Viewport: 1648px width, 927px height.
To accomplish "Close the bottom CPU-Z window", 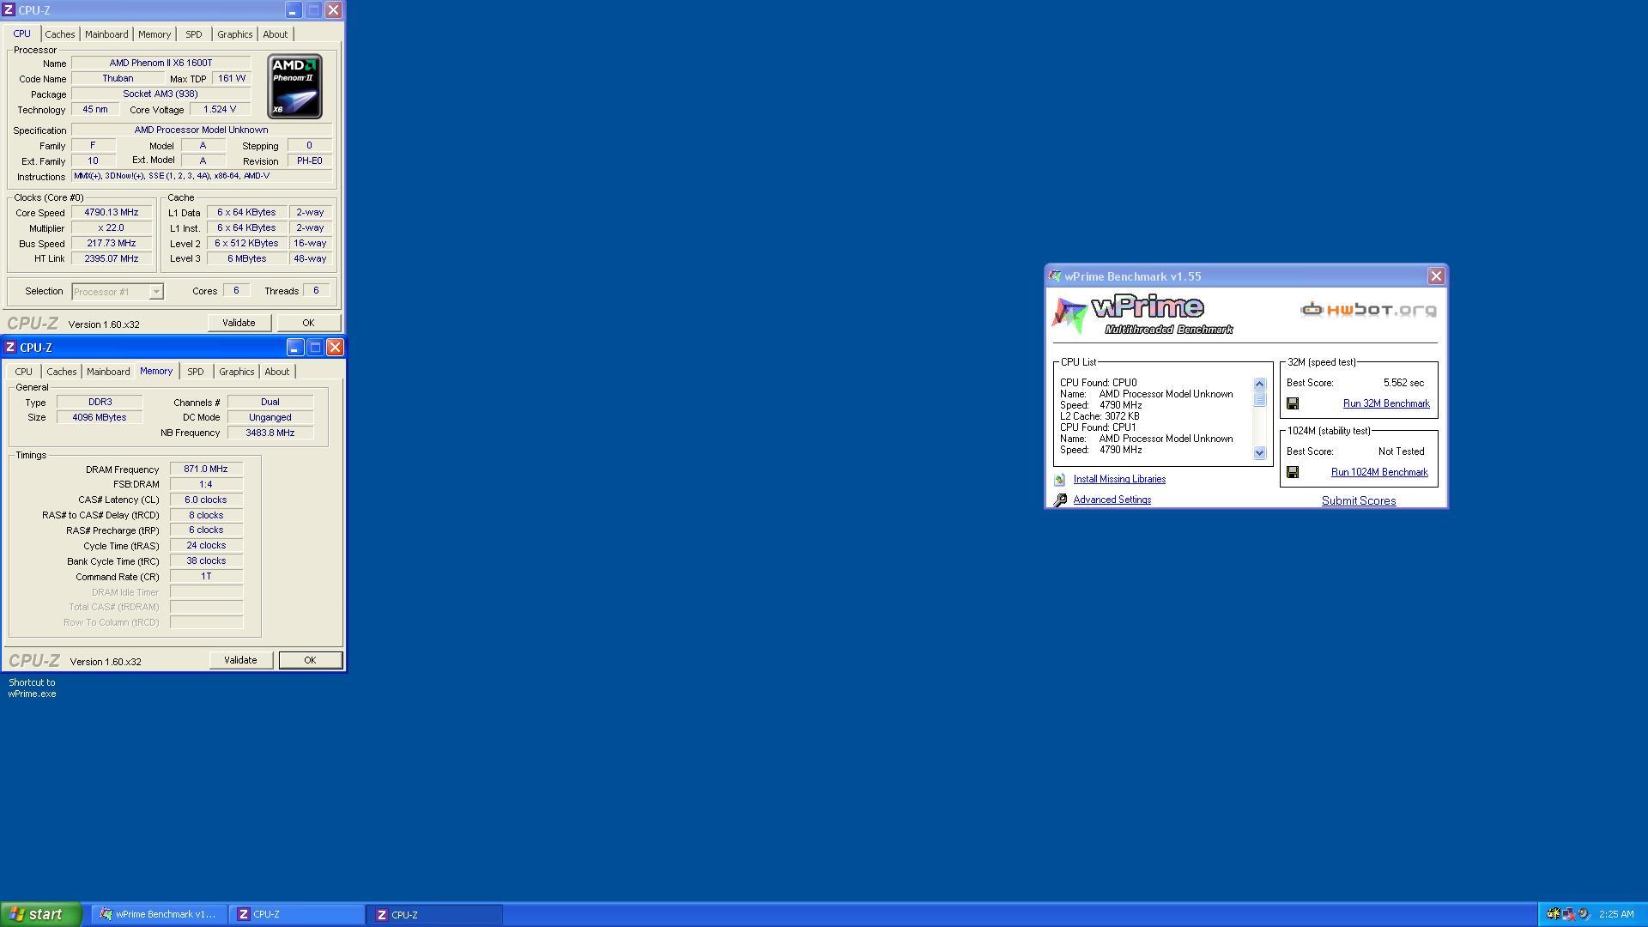I will point(336,348).
